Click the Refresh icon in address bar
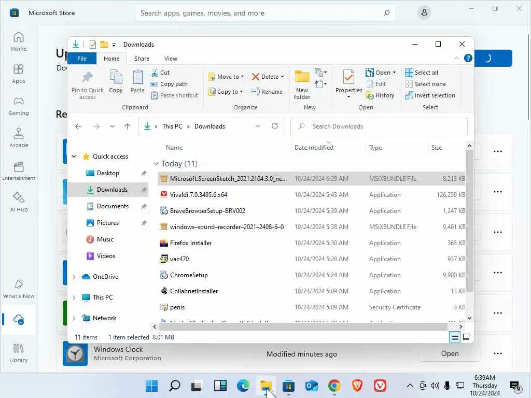Viewport: 531px width, 398px height. (275, 126)
